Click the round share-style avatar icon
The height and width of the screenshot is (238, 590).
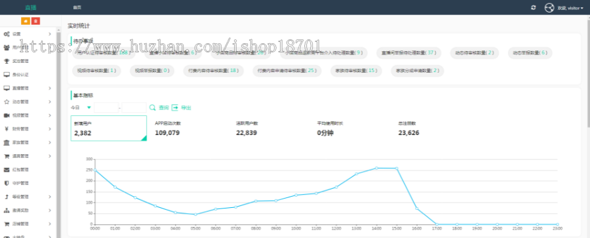tap(549, 7)
